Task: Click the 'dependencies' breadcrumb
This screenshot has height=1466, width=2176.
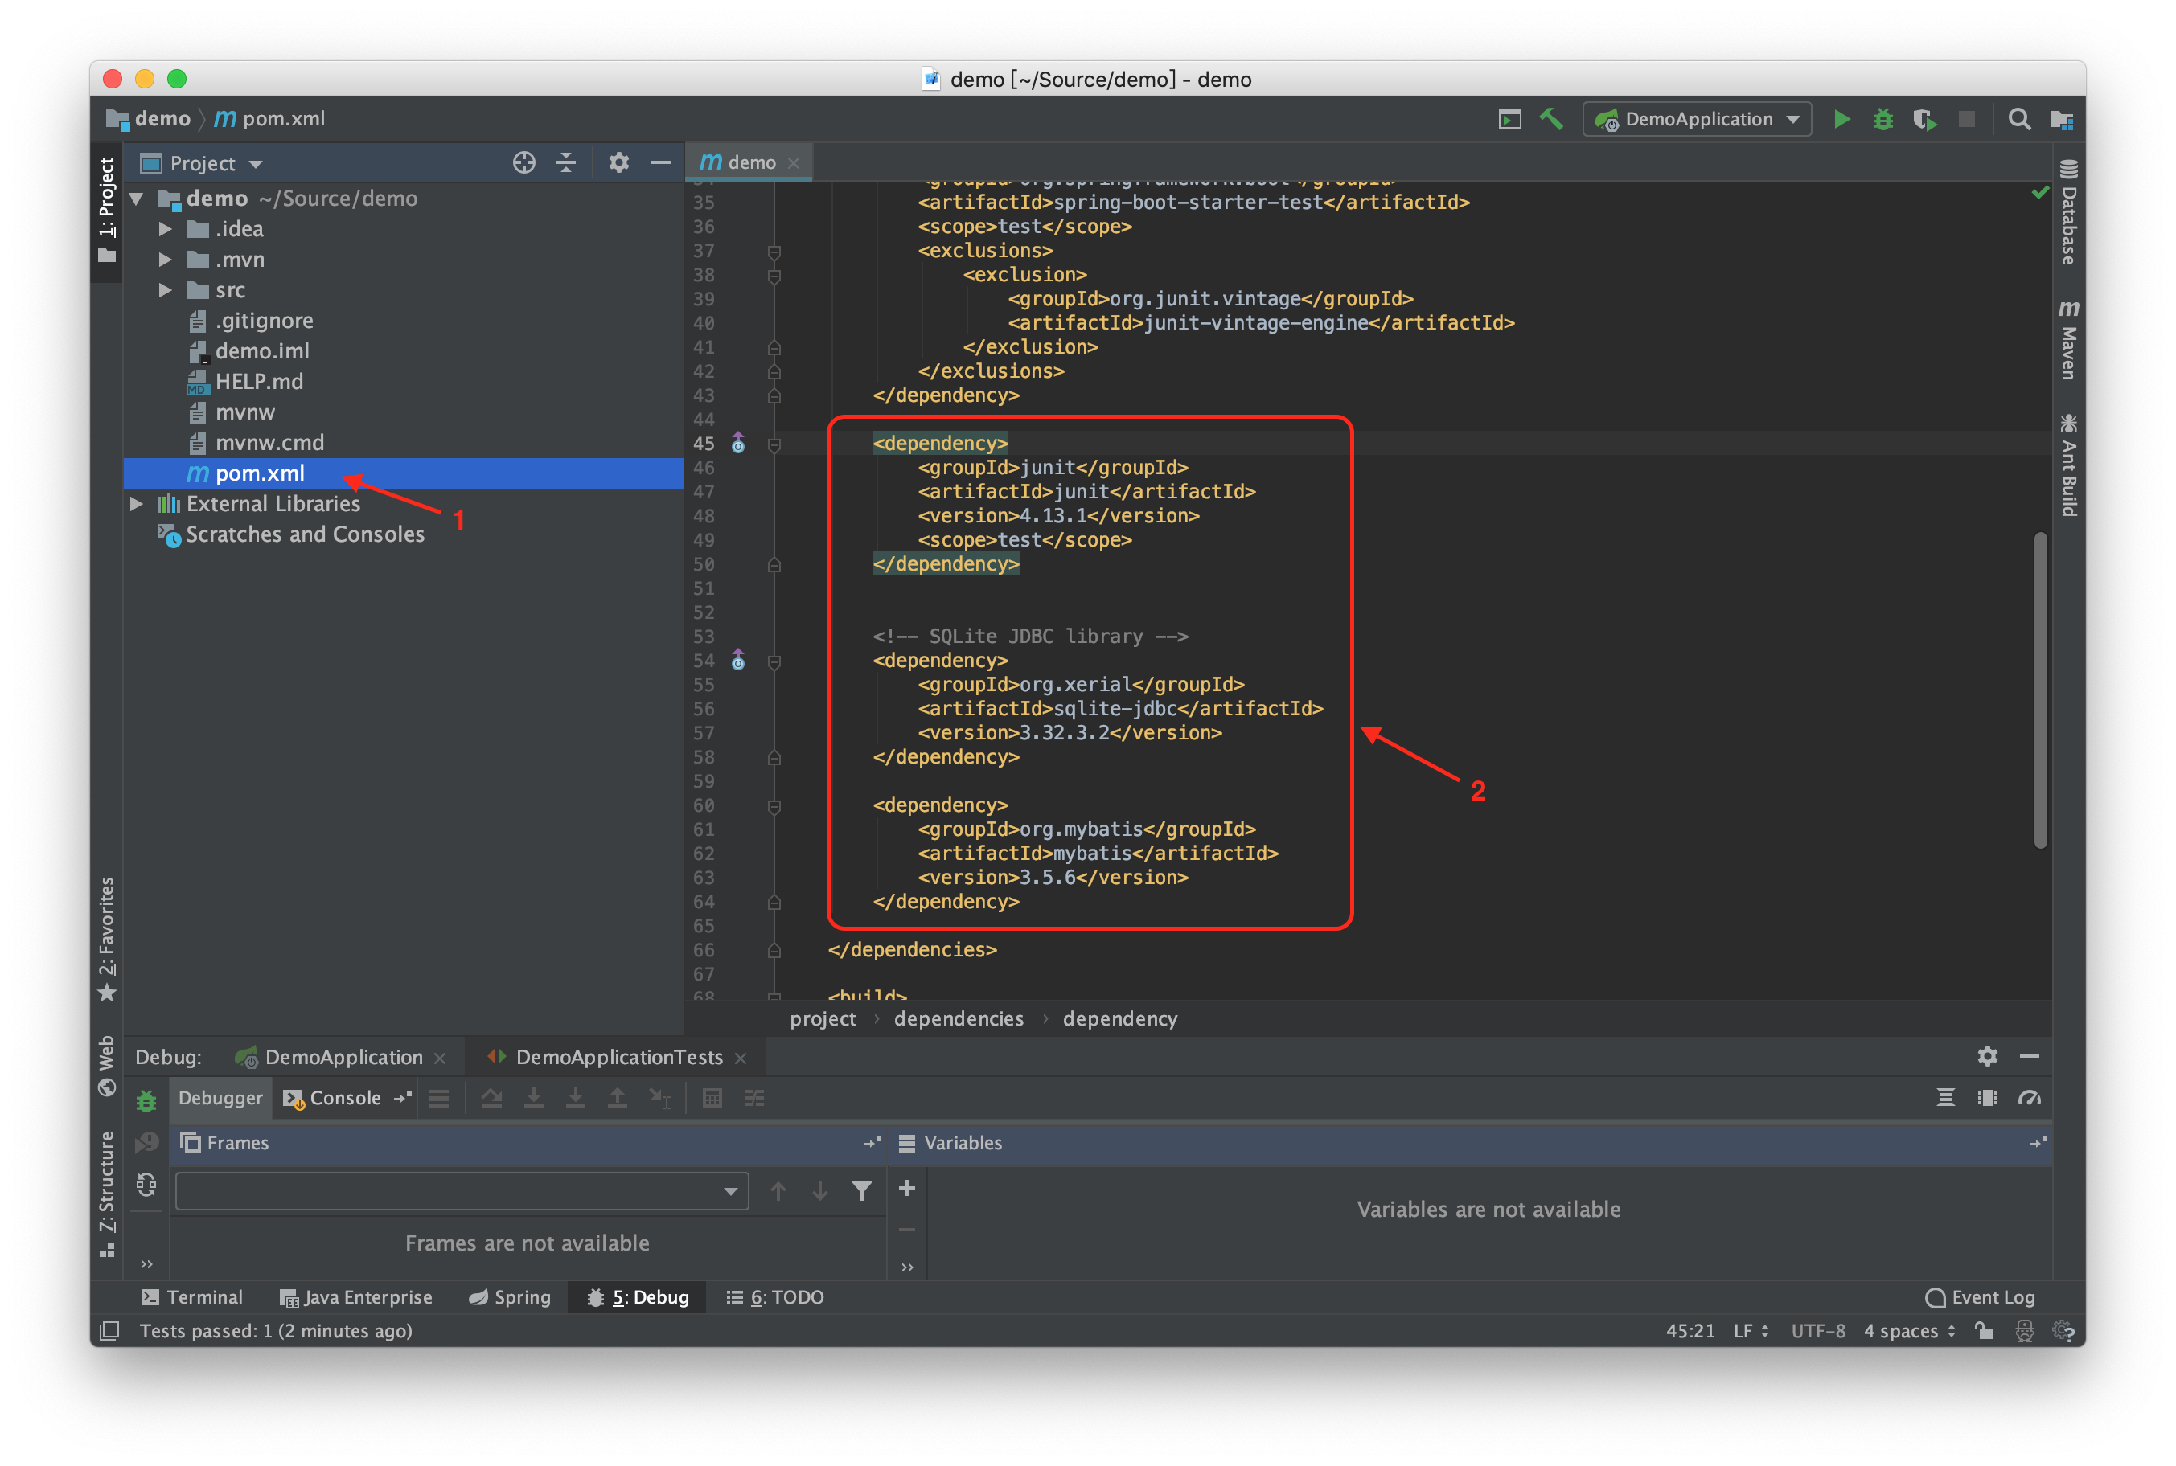Action: [x=958, y=1018]
